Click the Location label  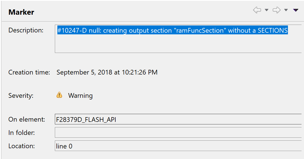coord(22,146)
